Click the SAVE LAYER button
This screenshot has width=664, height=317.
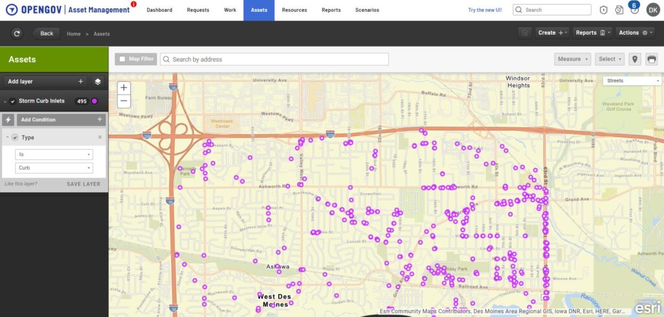point(83,184)
